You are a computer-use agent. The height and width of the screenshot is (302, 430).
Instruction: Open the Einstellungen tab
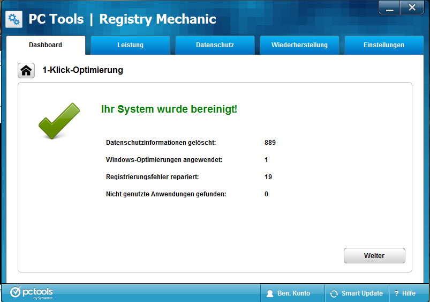[x=384, y=45]
